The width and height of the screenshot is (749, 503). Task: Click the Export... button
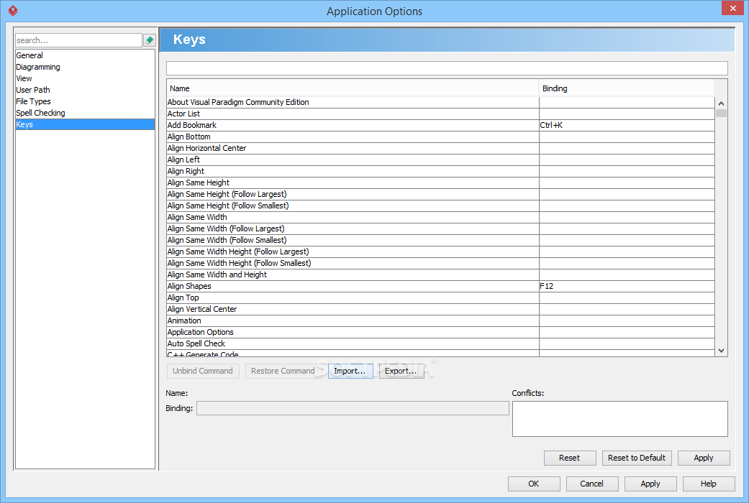pos(401,371)
